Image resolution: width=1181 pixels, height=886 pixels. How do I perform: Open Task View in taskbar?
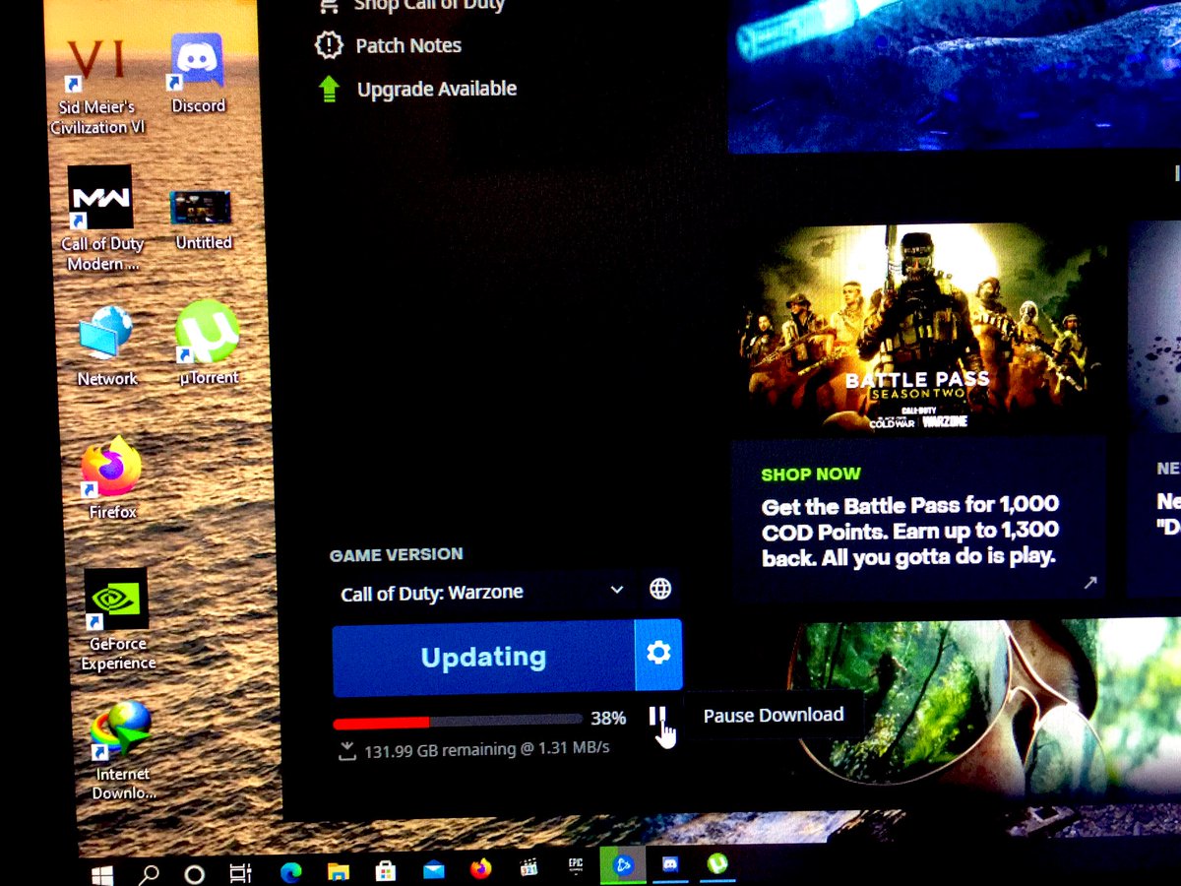coord(240,873)
